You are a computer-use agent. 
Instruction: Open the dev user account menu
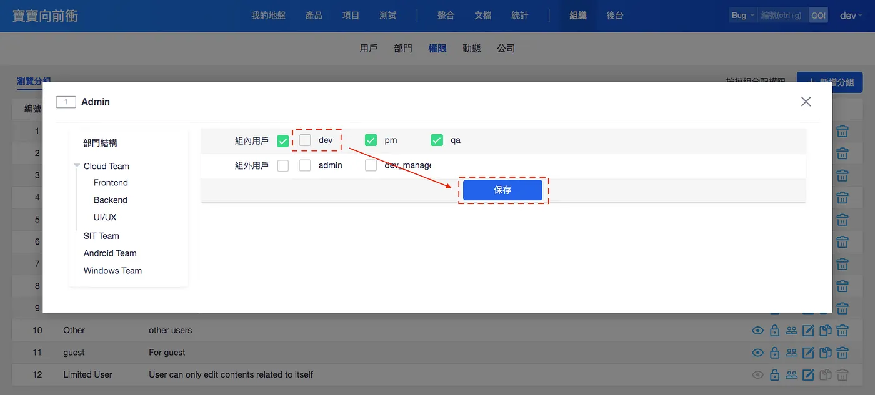point(851,16)
